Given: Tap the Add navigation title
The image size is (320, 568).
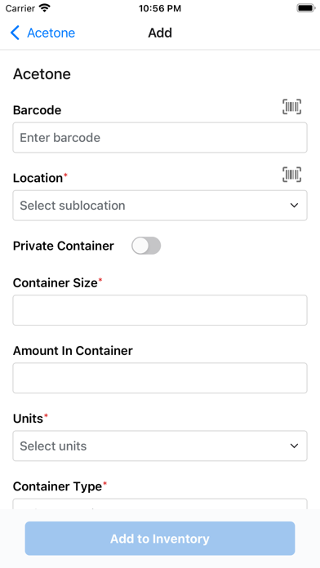Looking at the screenshot, I should pos(160,33).
